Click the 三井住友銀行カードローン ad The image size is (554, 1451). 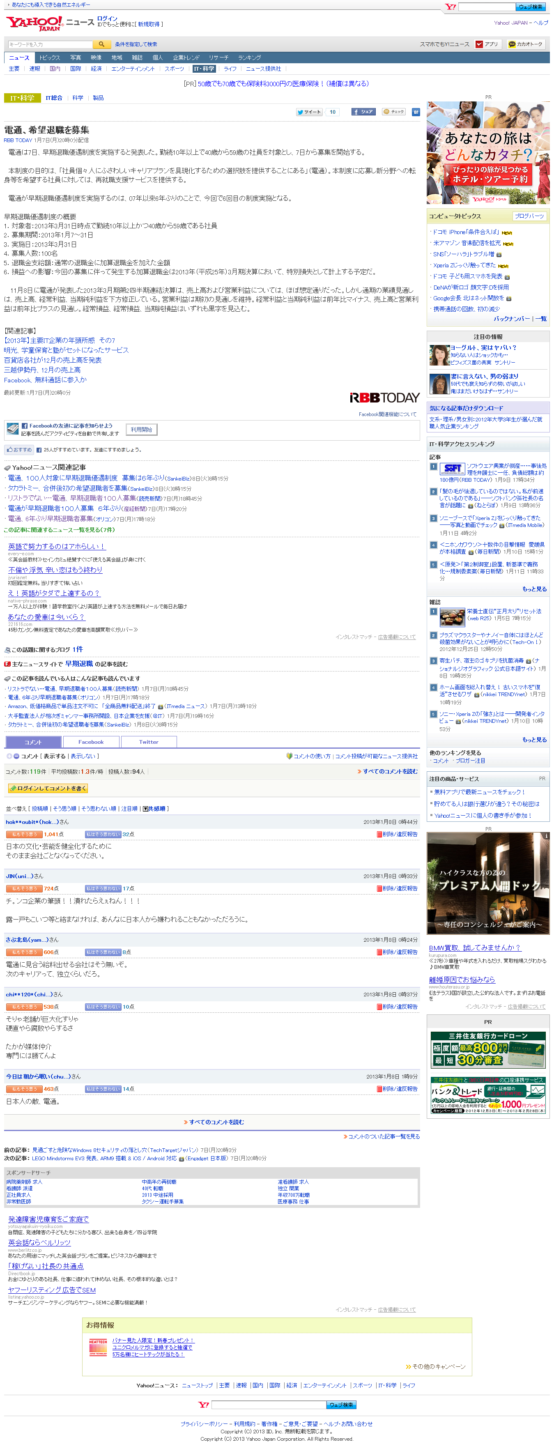pyautogui.click(x=487, y=1049)
